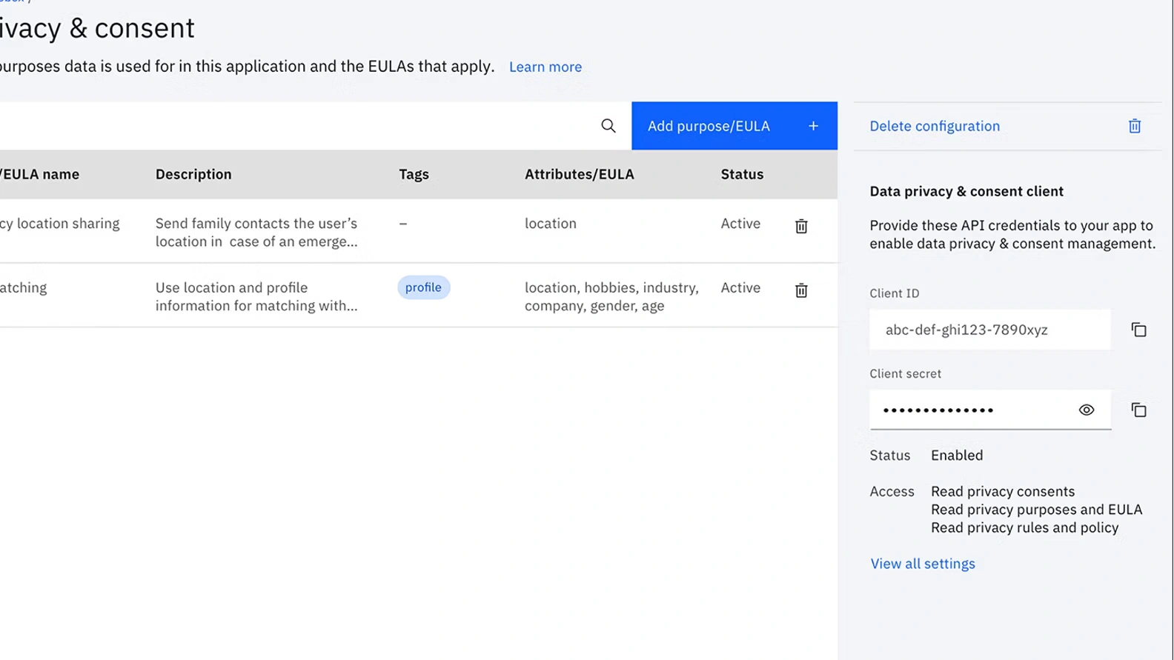Click the Delete configuration text link
This screenshot has width=1174, height=660.
pyautogui.click(x=934, y=127)
